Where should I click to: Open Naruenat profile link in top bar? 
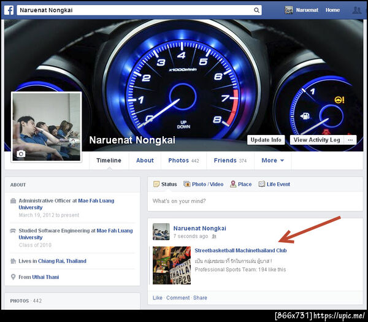[x=307, y=10]
